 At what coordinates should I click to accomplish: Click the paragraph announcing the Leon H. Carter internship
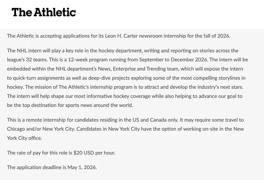tap(118, 36)
